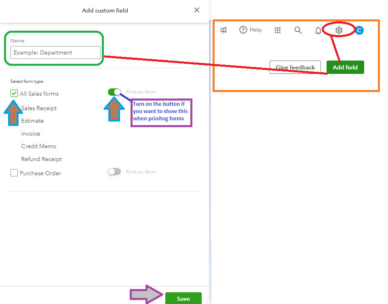Open the announcements megaphone icon
Screen dimensions: 388x304
(224, 30)
